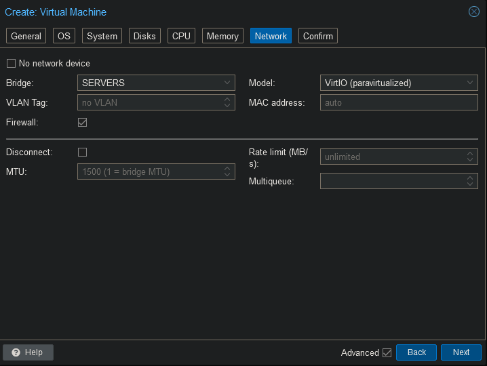Click the Rate limit spinner arrows

(x=470, y=157)
